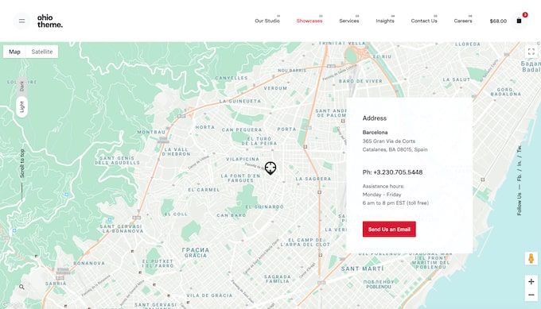Screen dimensions: 541x309
Task: Click the crosshair map location marker
Action: (x=270, y=168)
